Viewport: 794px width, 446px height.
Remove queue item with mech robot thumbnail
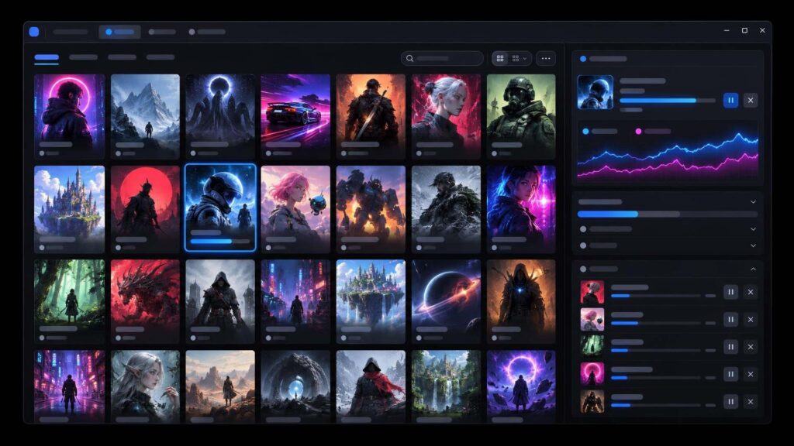coord(751,402)
